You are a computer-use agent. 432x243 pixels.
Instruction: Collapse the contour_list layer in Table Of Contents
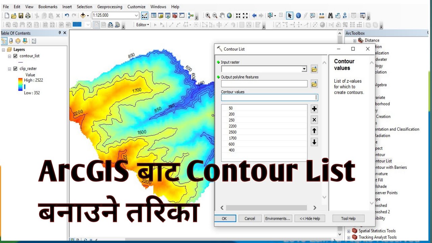click(x=9, y=56)
